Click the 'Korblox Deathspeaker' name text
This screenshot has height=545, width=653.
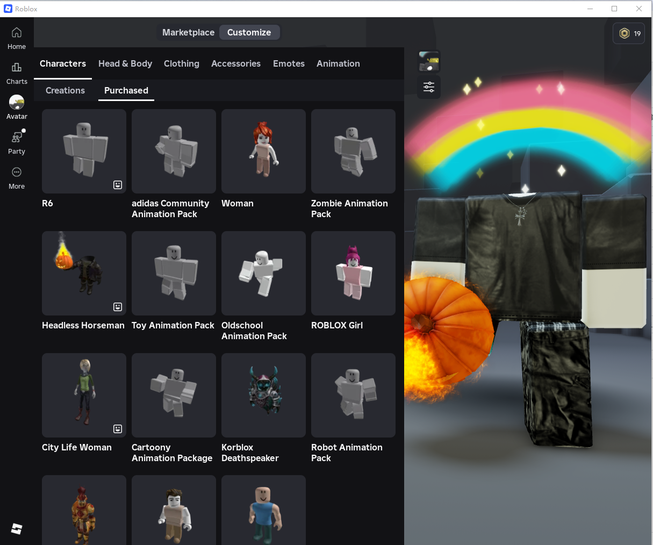tap(250, 453)
